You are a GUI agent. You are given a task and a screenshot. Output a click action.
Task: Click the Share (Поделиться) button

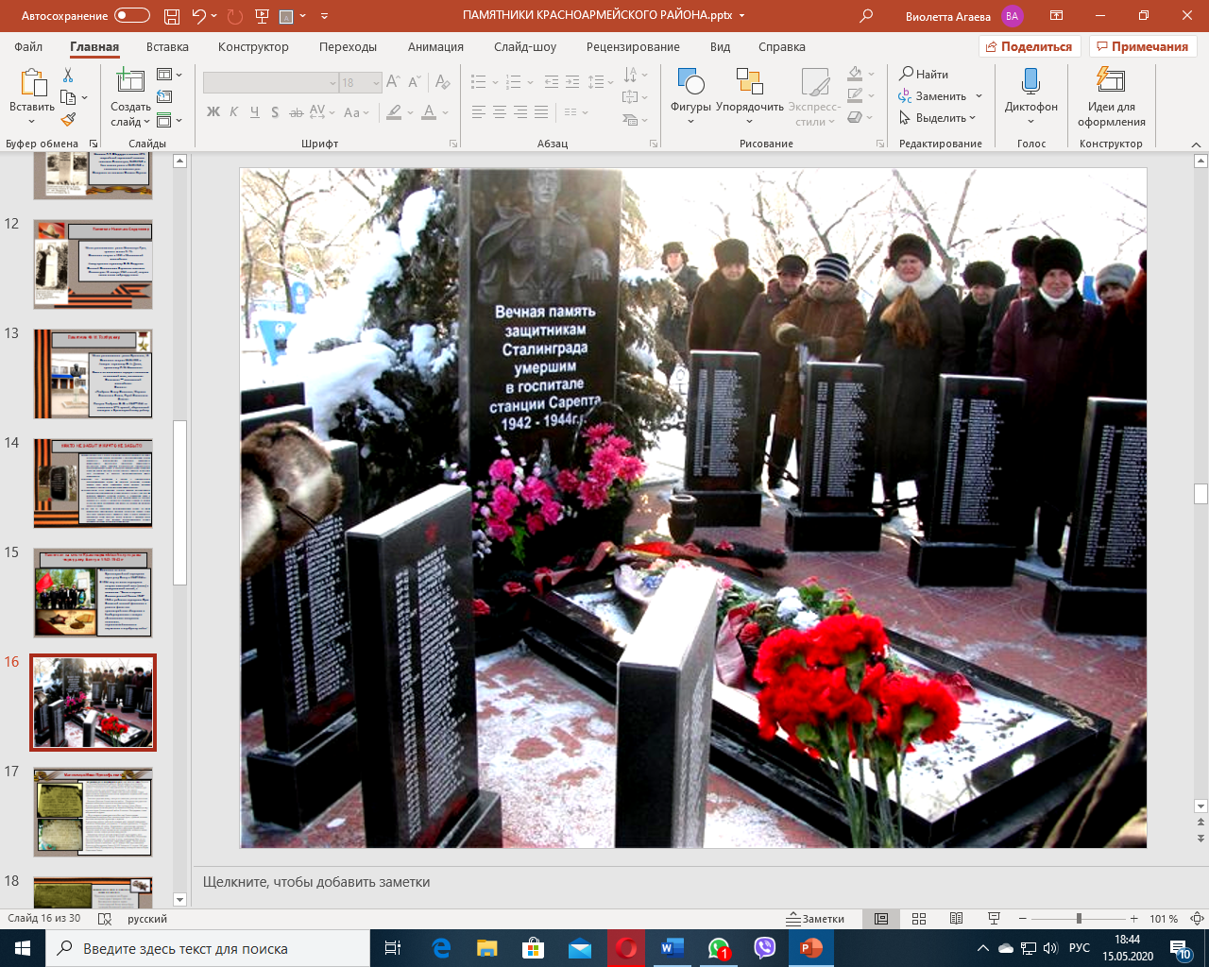[x=1029, y=46]
